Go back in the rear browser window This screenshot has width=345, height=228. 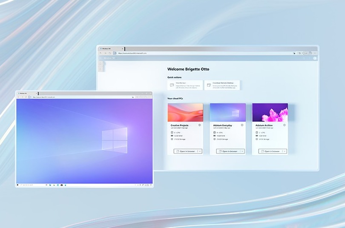[x=101, y=53]
